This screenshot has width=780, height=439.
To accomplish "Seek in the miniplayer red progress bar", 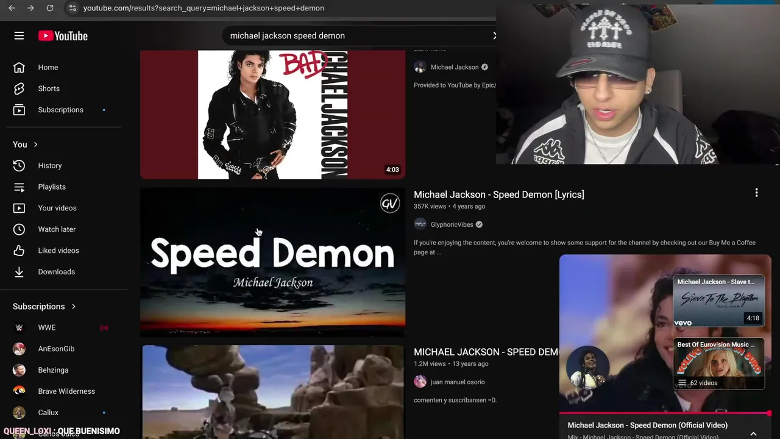I will coord(665,413).
